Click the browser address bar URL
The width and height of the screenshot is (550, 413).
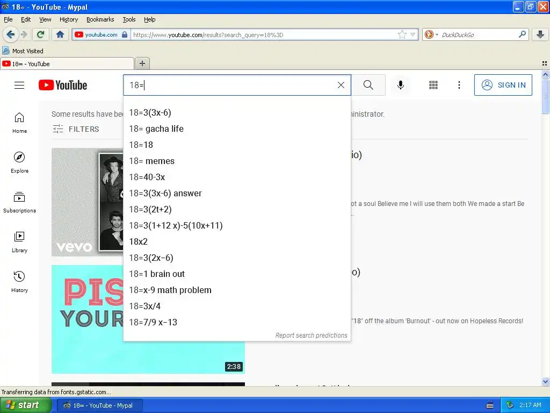tap(264, 34)
